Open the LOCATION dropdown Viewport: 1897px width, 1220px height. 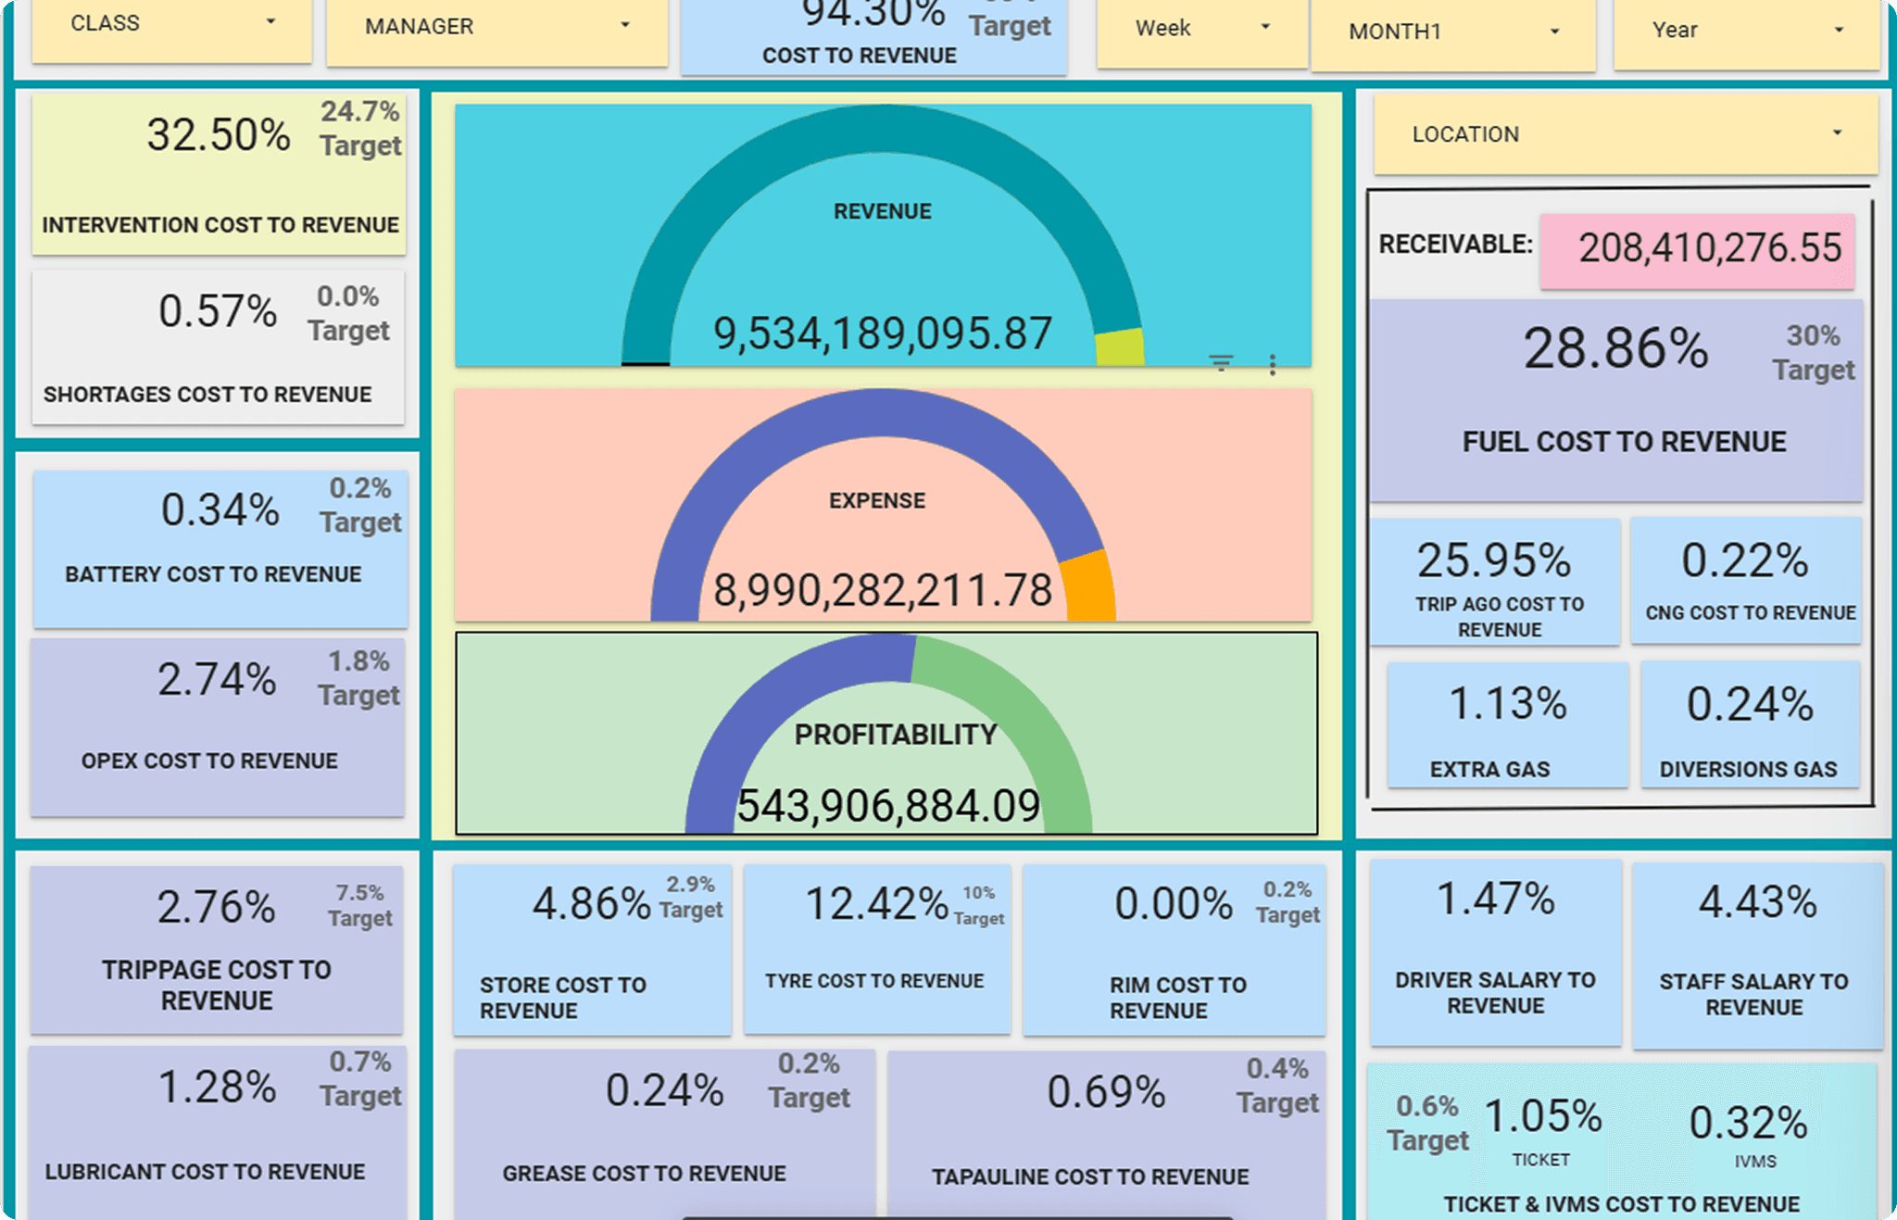pyautogui.click(x=1626, y=134)
